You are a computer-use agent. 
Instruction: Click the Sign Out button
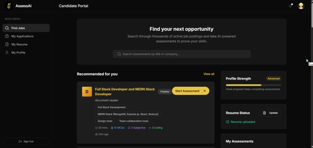(x=26, y=141)
